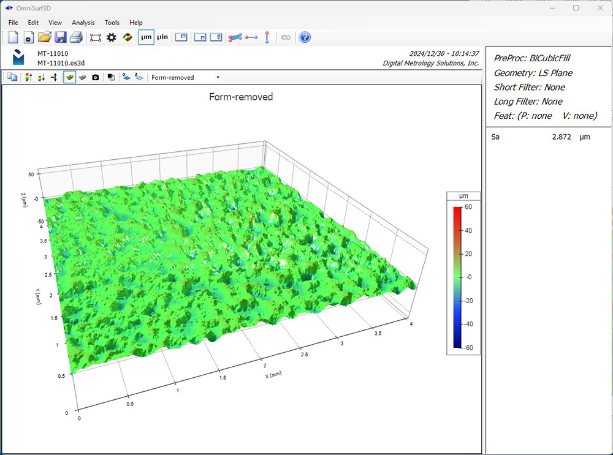Image resolution: width=613 pixels, height=455 pixels.
Task: Toggle the colored 3D surface view button
Action: click(x=70, y=78)
